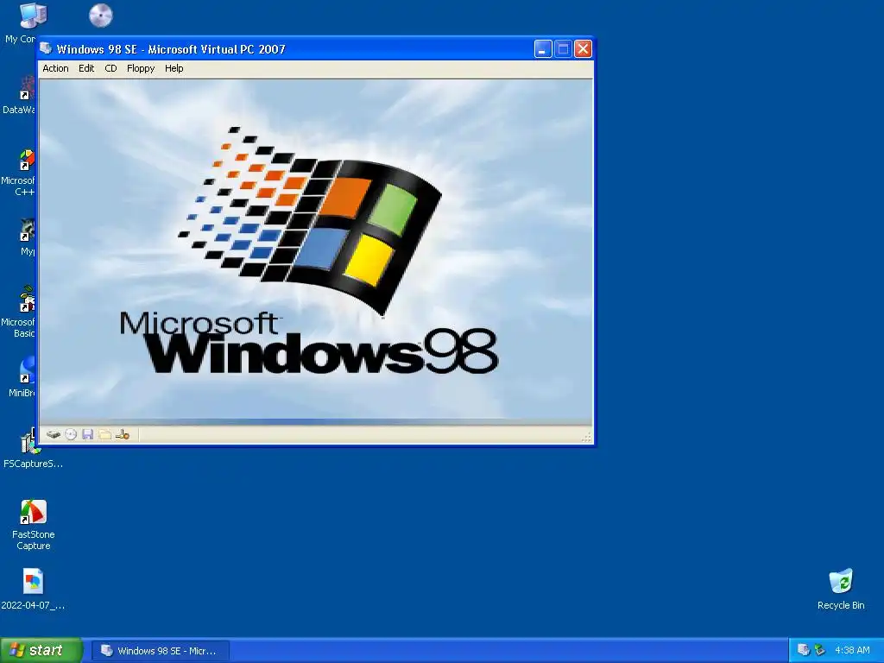Open the Floppy menu
Viewport: 884px width, 663px height.
141,68
